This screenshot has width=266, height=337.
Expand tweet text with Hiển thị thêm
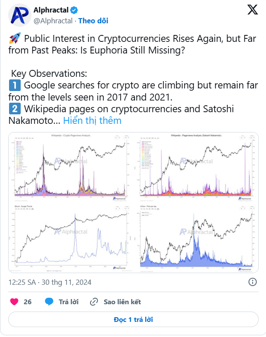click(92, 120)
